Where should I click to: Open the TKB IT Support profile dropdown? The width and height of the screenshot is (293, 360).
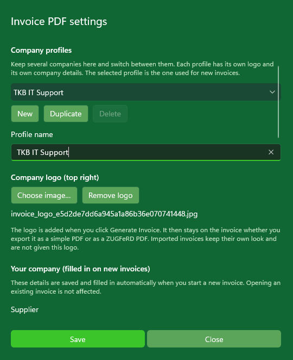pyautogui.click(x=146, y=92)
